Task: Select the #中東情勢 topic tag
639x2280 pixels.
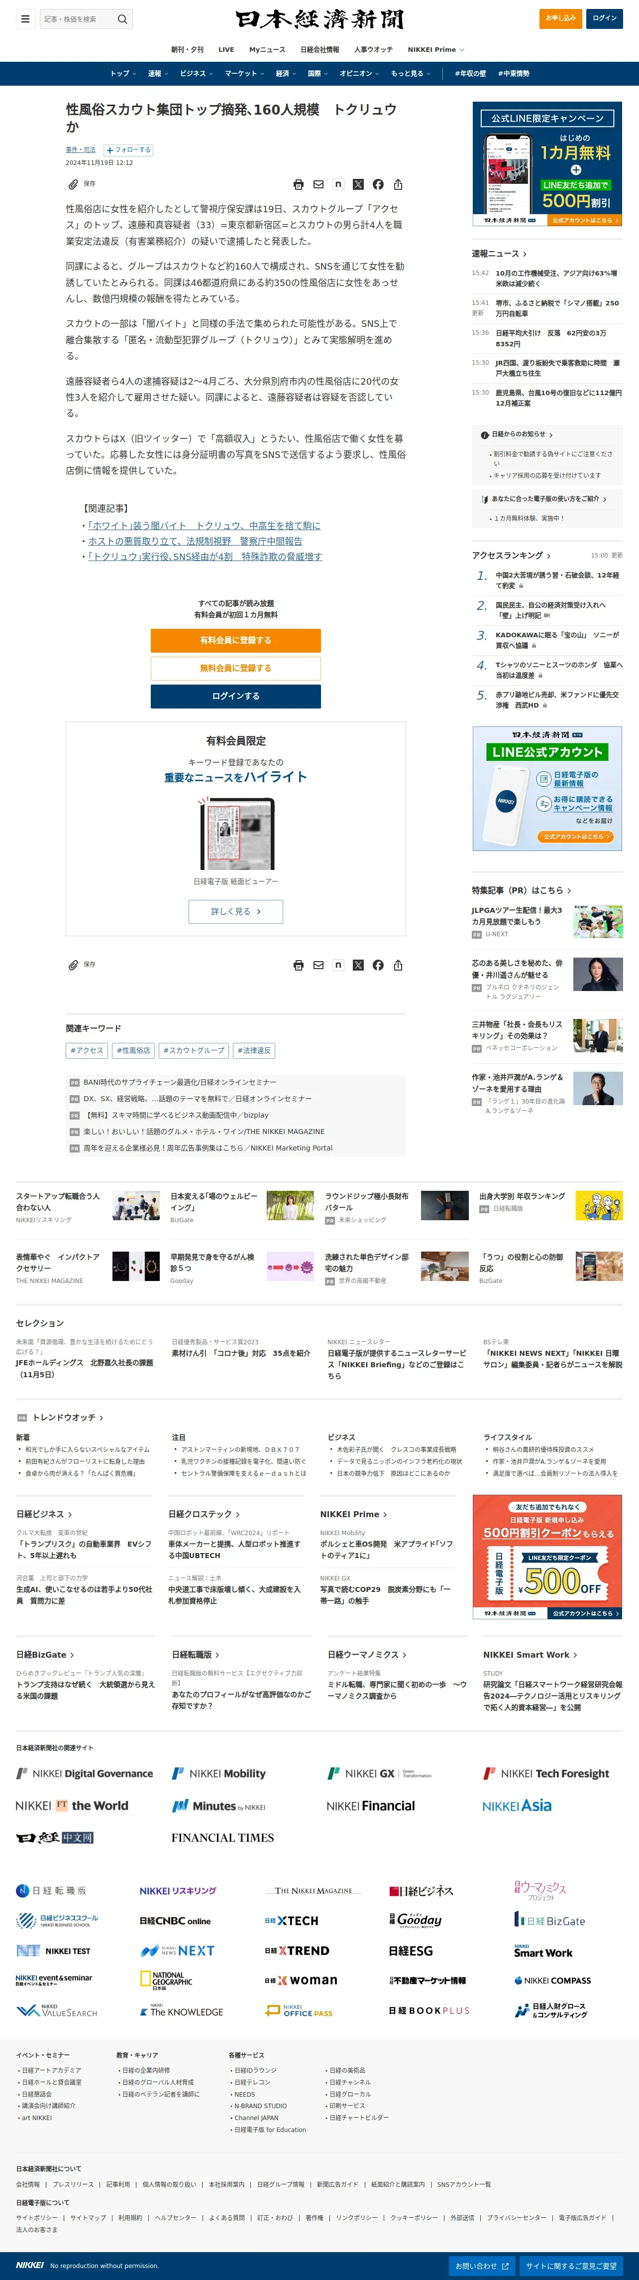Action: click(514, 73)
